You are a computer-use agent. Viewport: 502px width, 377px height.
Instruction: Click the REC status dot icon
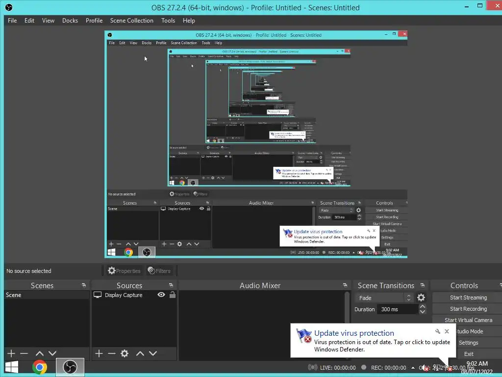[364, 367]
